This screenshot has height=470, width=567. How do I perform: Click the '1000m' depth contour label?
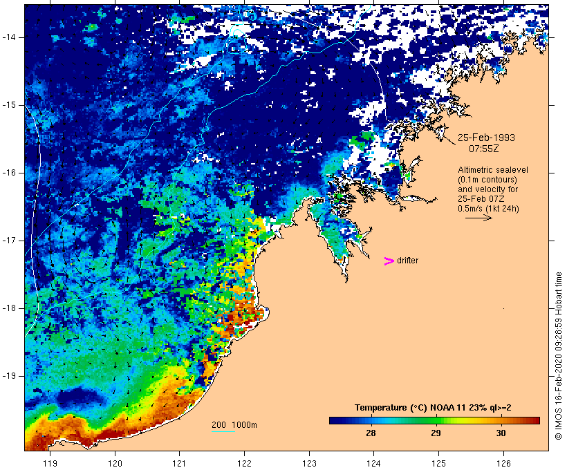click(244, 425)
